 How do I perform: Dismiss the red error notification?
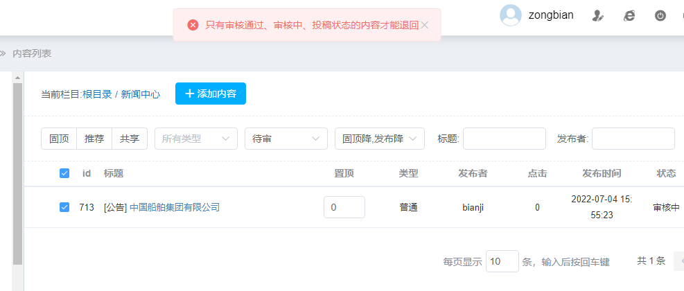pos(425,25)
